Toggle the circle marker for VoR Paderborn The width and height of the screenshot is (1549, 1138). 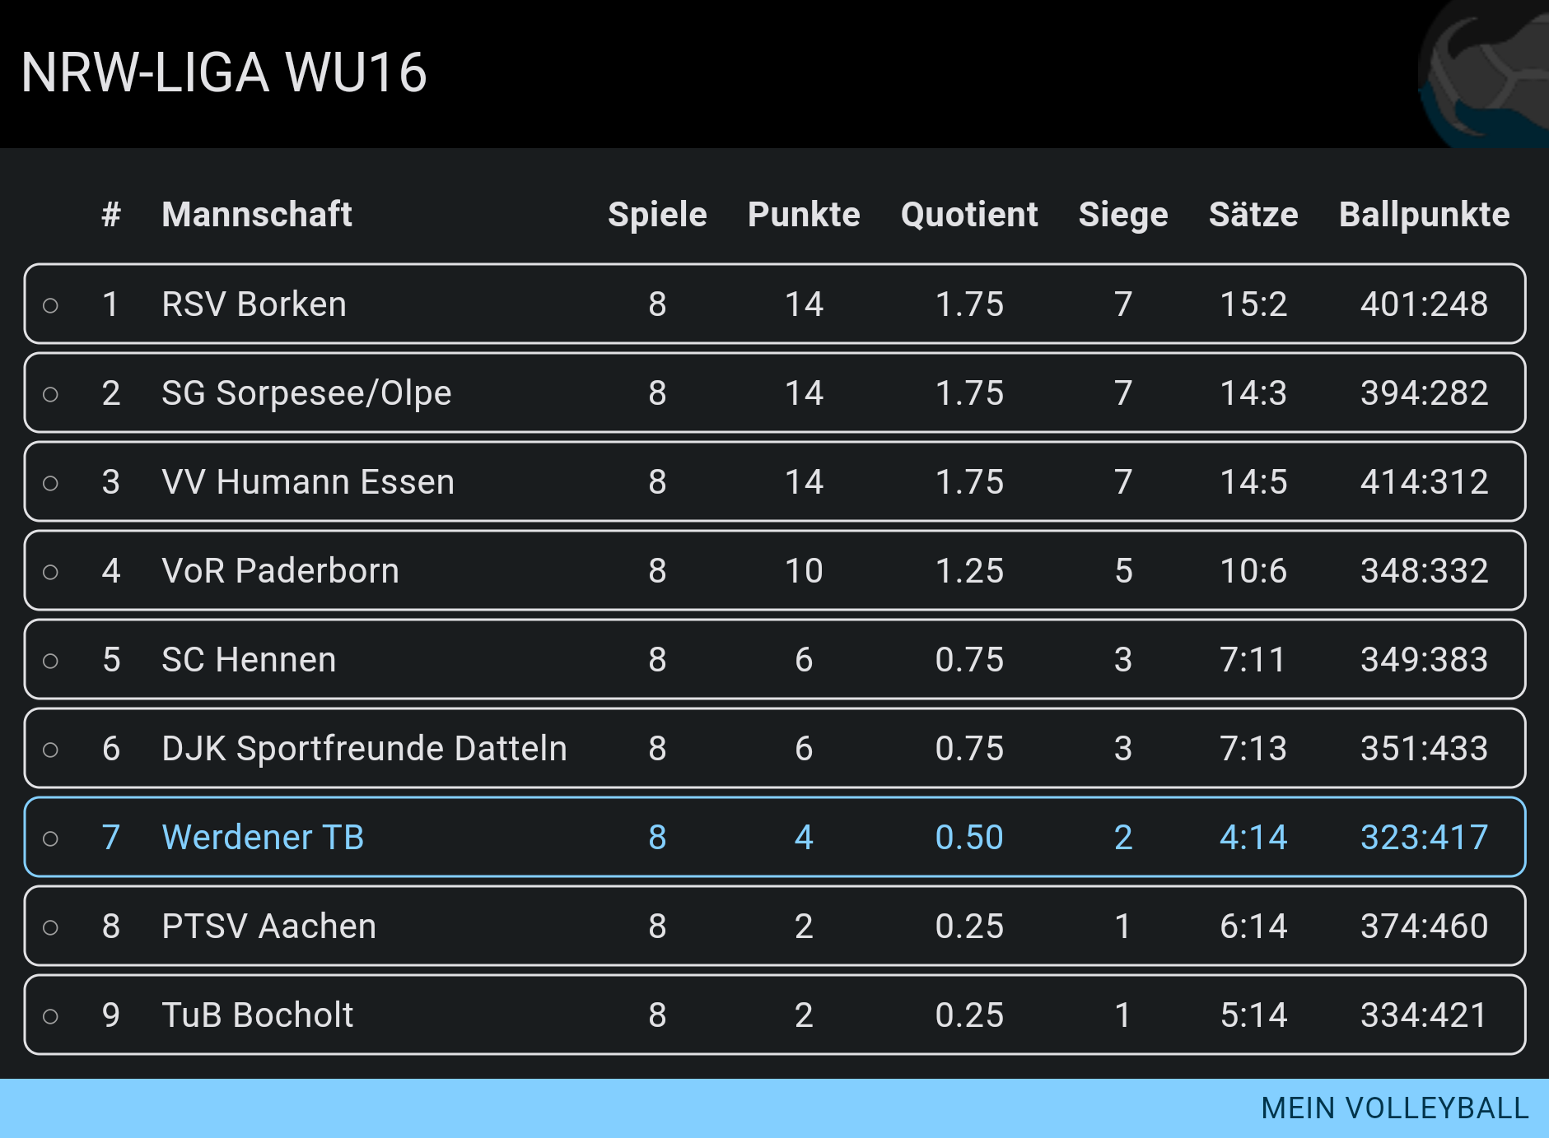tap(50, 572)
